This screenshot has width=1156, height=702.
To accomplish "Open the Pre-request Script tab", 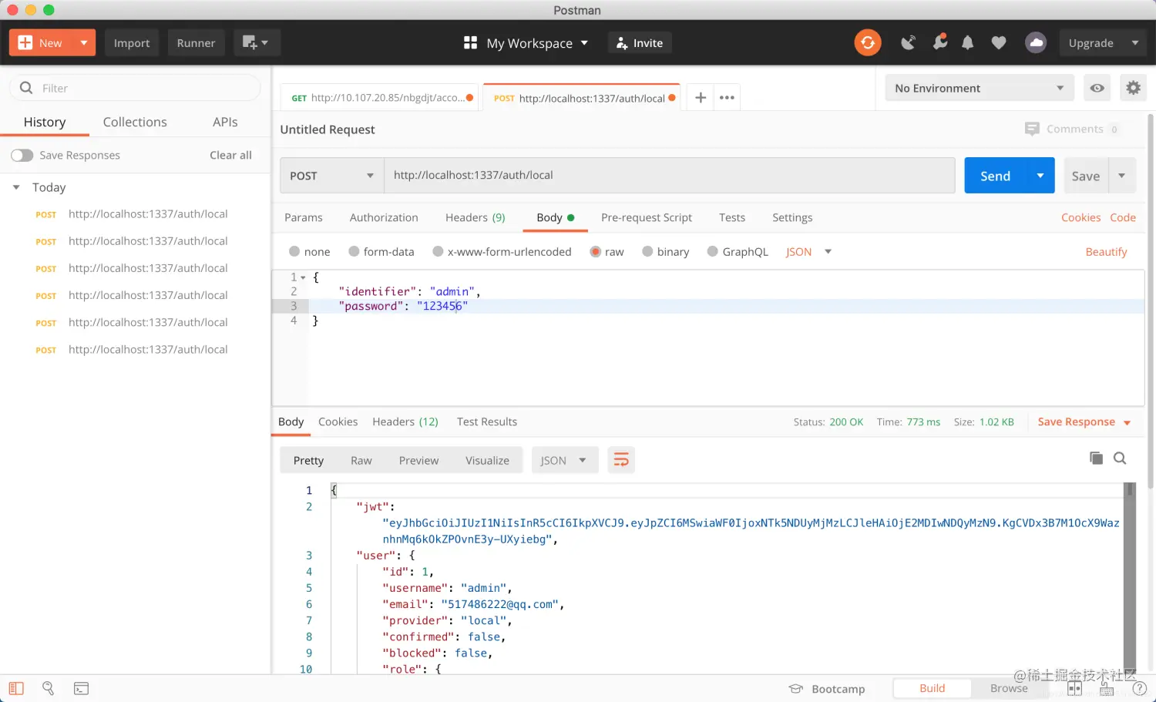I will point(647,217).
